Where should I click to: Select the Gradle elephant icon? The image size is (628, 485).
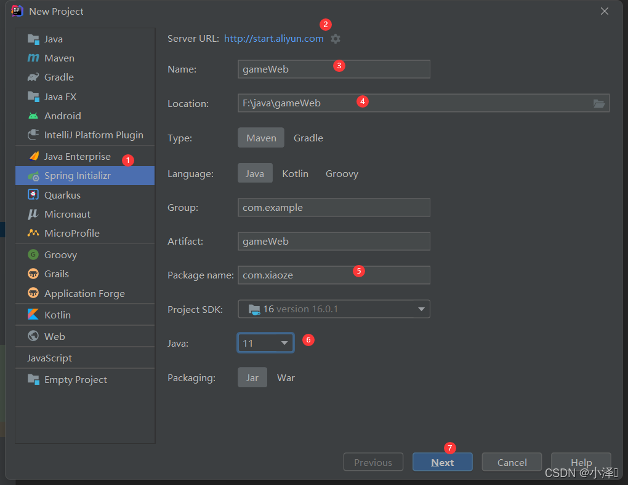pyautogui.click(x=33, y=77)
